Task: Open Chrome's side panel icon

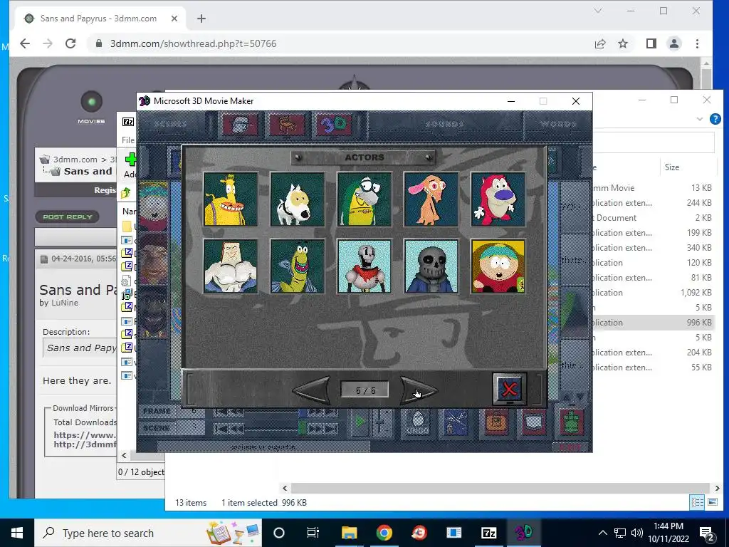Action: (651, 43)
